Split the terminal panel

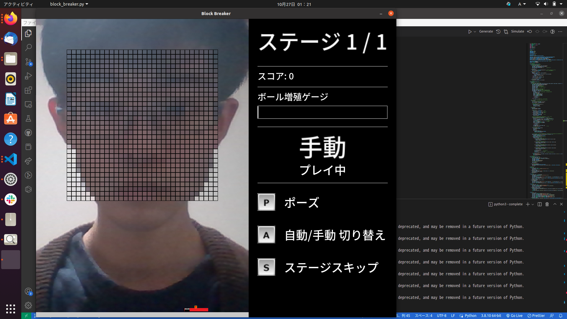click(x=540, y=204)
